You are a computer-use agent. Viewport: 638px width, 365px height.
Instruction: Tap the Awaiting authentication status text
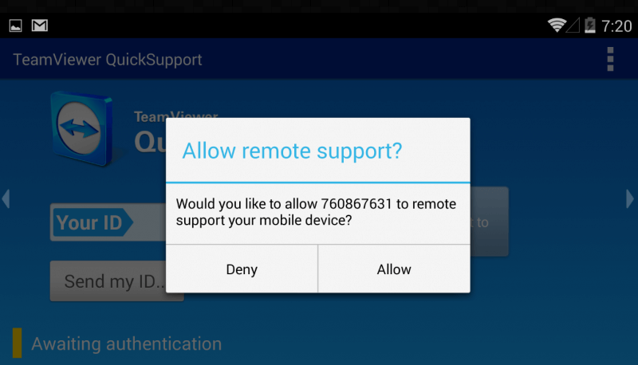click(x=127, y=343)
